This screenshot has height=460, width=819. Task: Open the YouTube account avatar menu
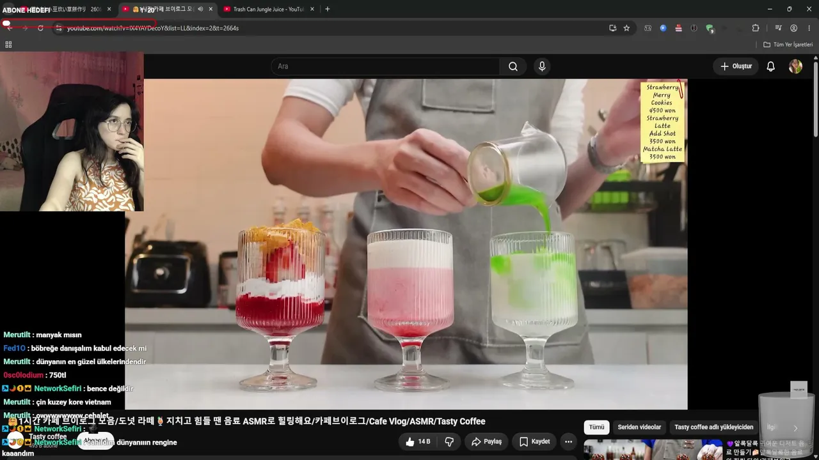point(795,66)
